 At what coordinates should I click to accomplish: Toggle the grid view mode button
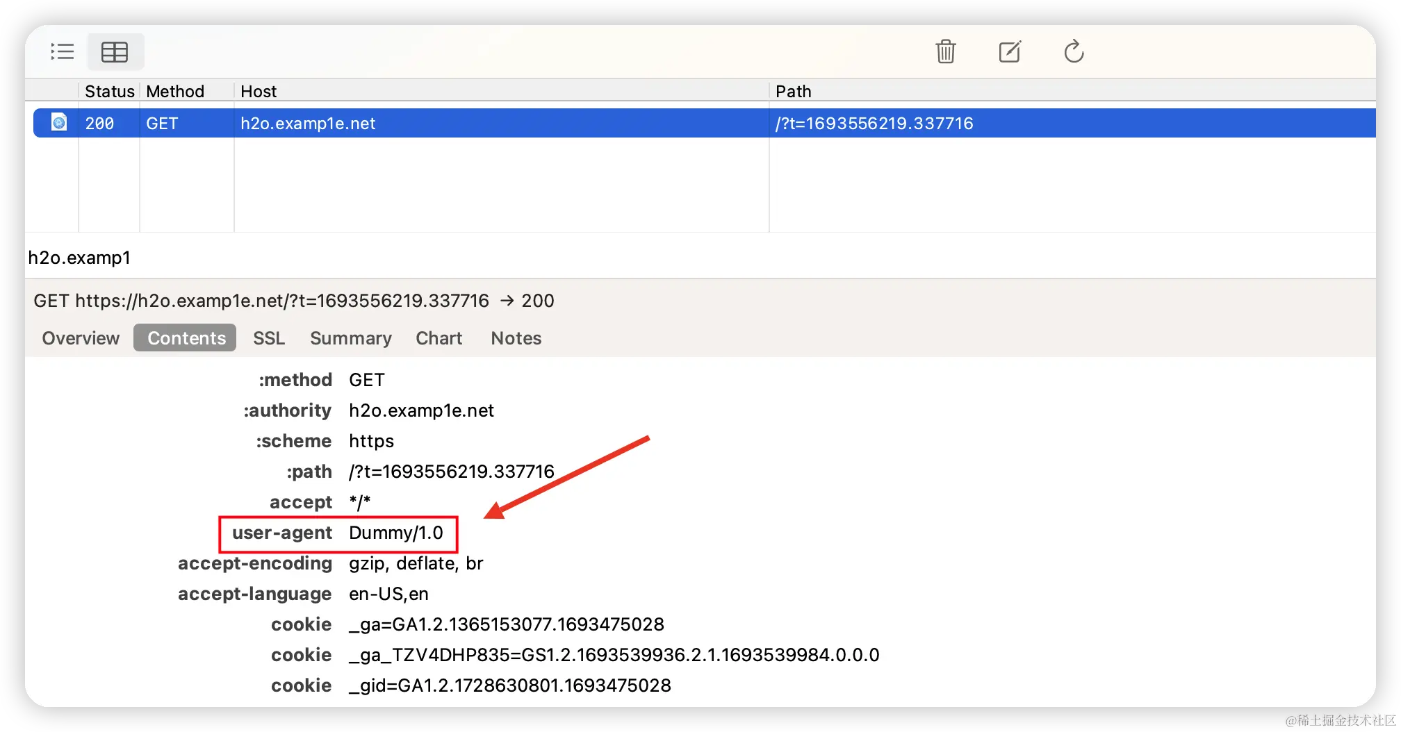tap(115, 51)
